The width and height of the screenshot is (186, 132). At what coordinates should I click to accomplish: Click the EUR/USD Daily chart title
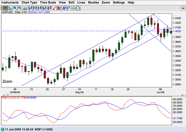[14, 12]
